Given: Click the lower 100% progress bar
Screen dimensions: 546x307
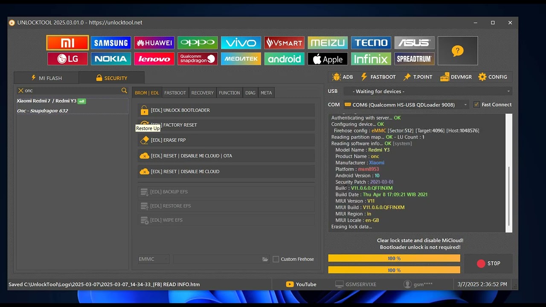Looking at the screenshot, I should click(x=394, y=270).
